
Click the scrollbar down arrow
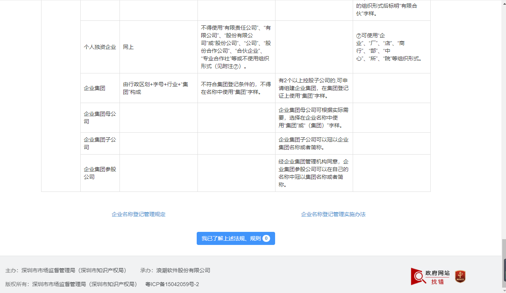[503, 290]
